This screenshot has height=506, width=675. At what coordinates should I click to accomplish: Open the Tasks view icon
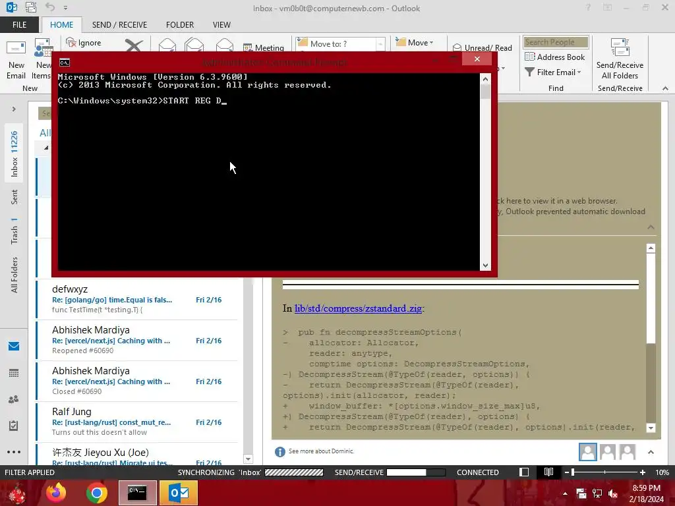coord(14,426)
